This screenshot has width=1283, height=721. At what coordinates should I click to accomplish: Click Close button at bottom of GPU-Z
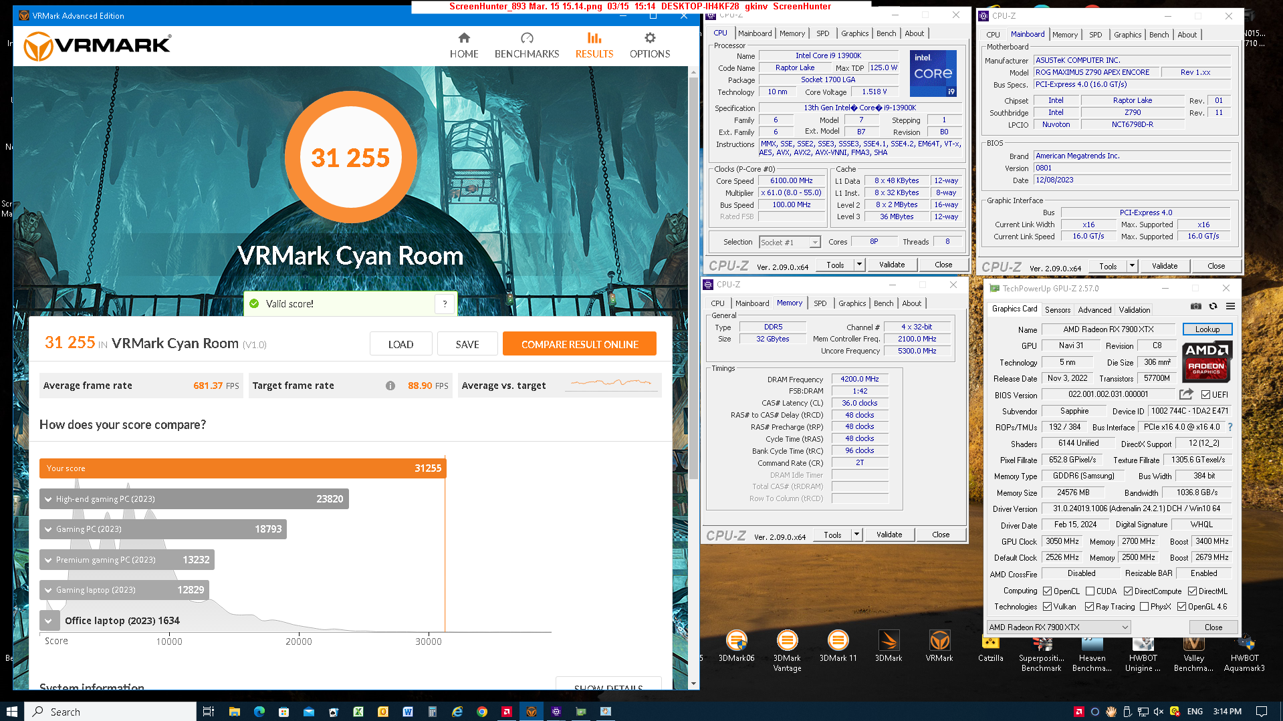1213,627
